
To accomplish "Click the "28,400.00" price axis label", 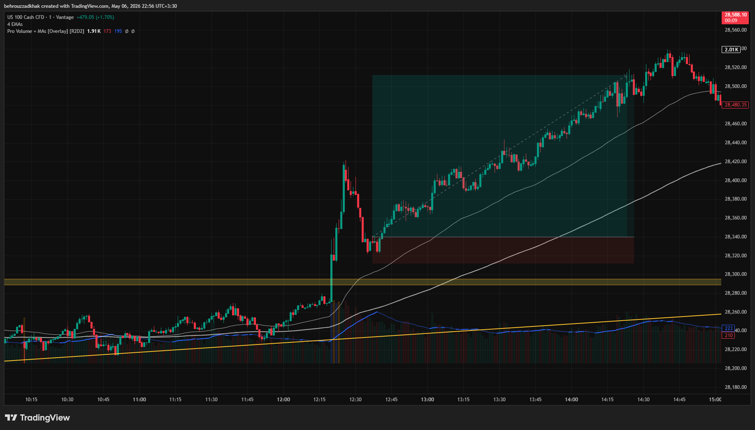I will (x=736, y=180).
